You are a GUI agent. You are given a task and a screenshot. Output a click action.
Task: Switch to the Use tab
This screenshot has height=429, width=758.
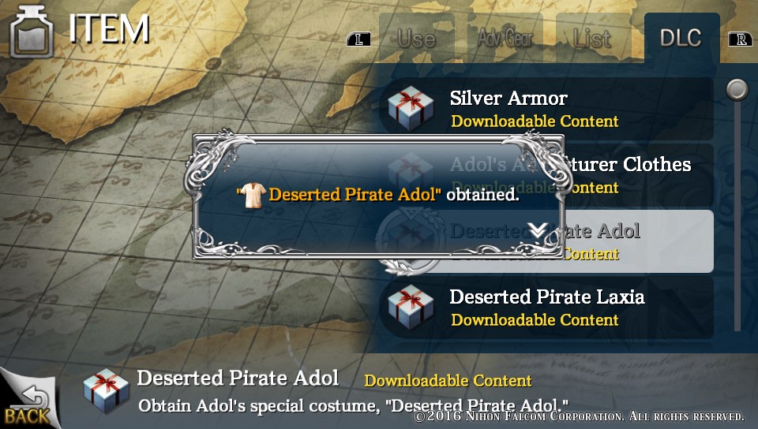point(417,38)
